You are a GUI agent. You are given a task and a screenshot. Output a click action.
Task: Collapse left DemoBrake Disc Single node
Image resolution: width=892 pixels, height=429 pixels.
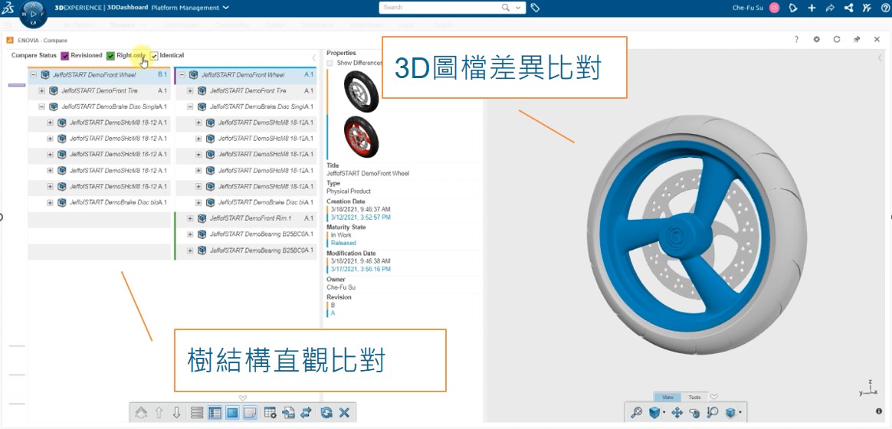click(41, 106)
